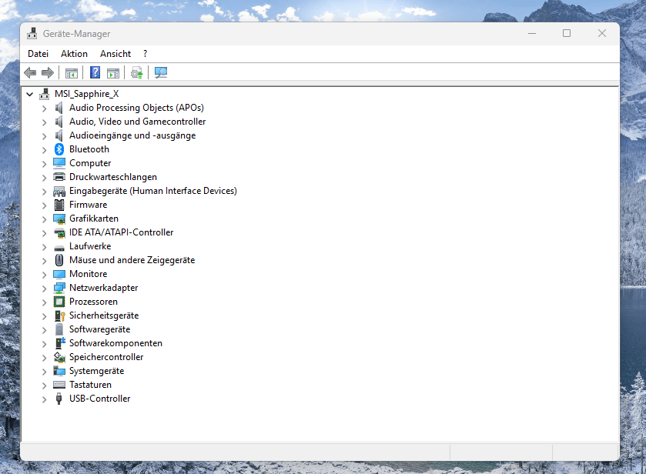Expand the Laufwerke category
Image resolution: width=646 pixels, height=474 pixels.
[44, 247]
